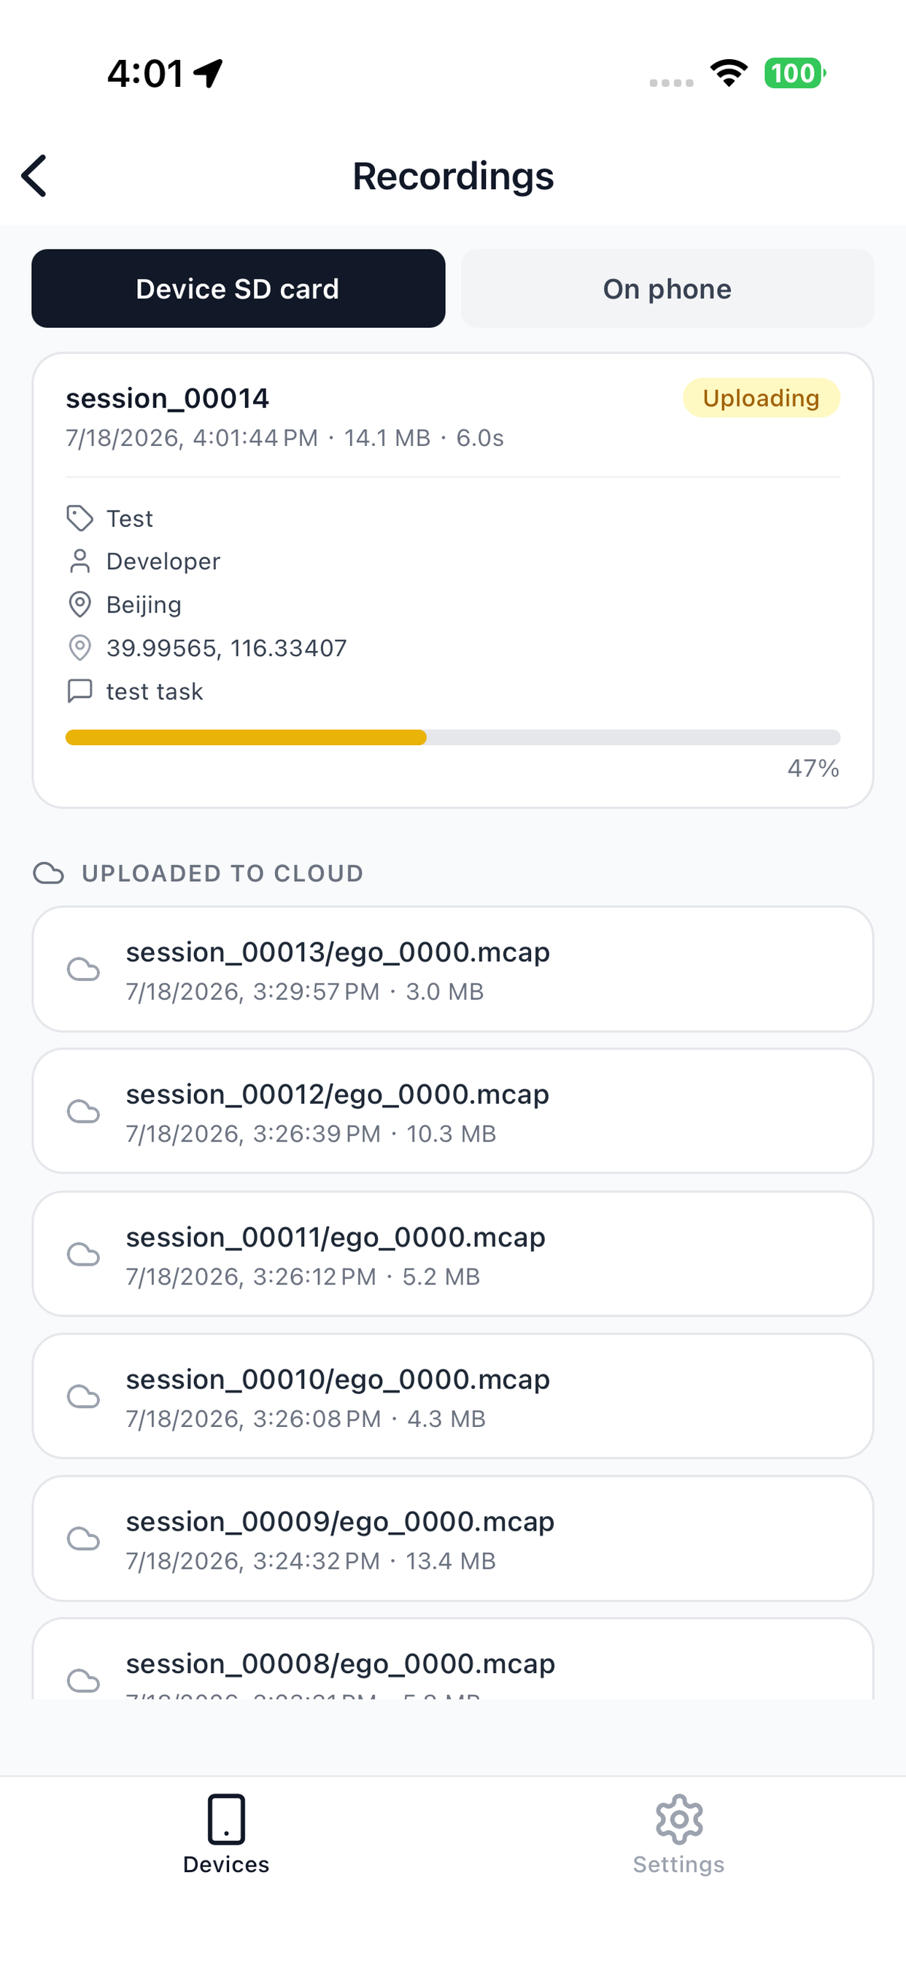Screen dimensions: 906x1962
Task: Tap the back chevron arrow
Action: point(34,176)
